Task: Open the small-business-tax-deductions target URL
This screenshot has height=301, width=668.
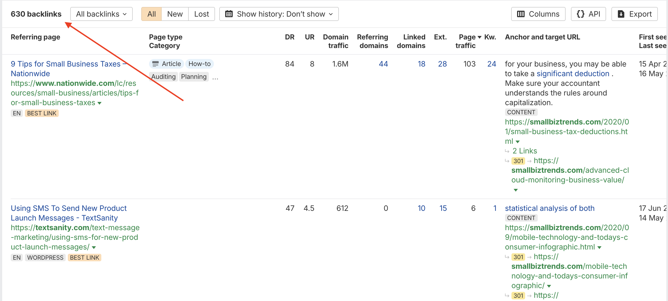Action: click(567, 131)
